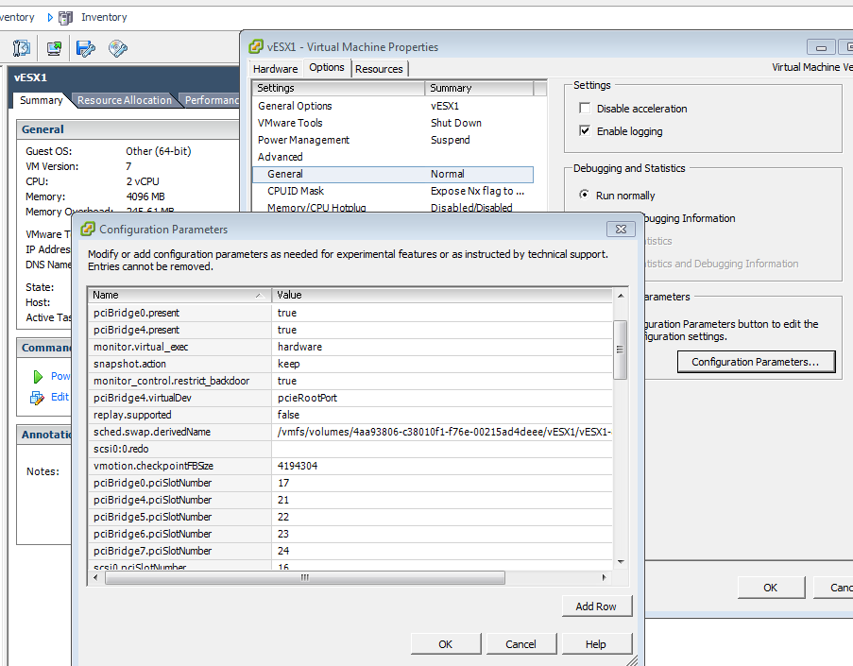The height and width of the screenshot is (666, 853).
Task: Uncheck Enable logging
Action: [585, 130]
